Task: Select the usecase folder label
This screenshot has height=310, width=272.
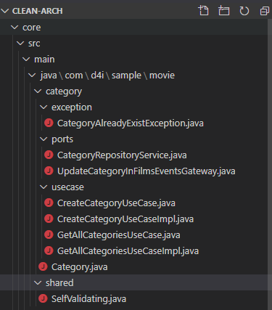Action: 67,187
